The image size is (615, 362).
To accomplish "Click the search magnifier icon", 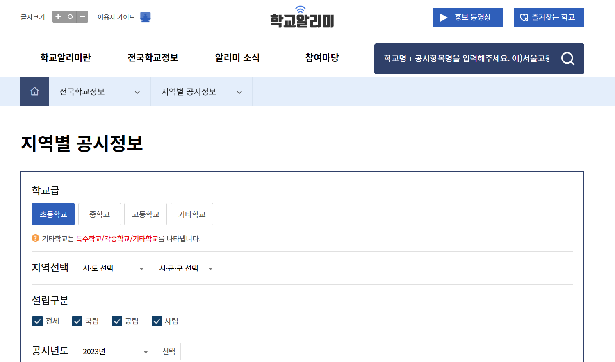I will [x=567, y=59].
